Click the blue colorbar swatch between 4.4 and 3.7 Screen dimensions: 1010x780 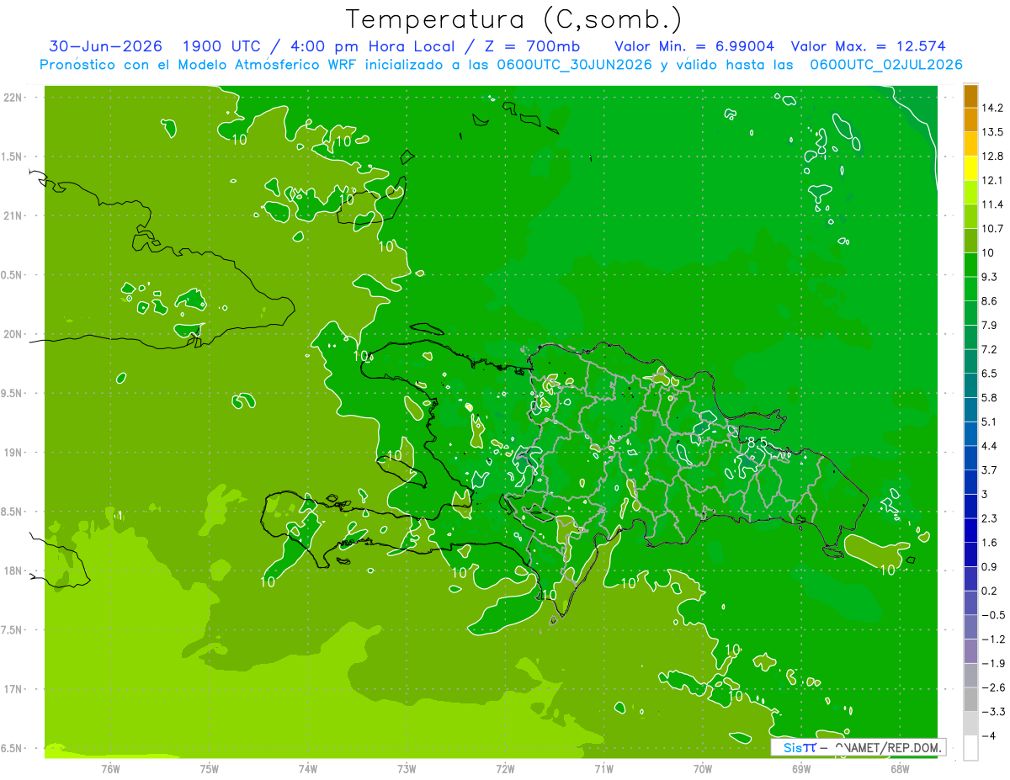(x=970, y=459)
